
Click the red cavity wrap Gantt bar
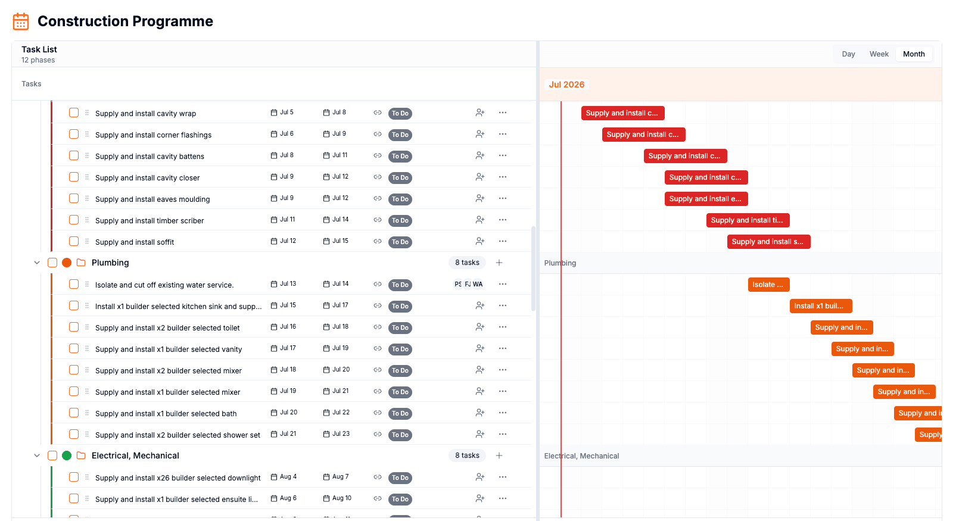[x=623, y=113]
